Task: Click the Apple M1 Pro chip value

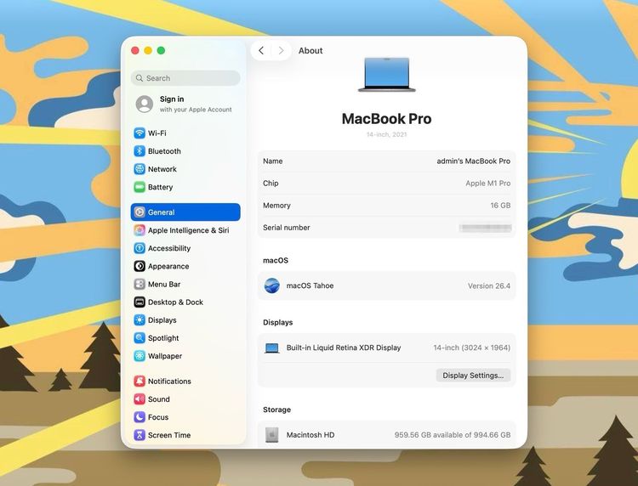Action: (x=488, y=184)
